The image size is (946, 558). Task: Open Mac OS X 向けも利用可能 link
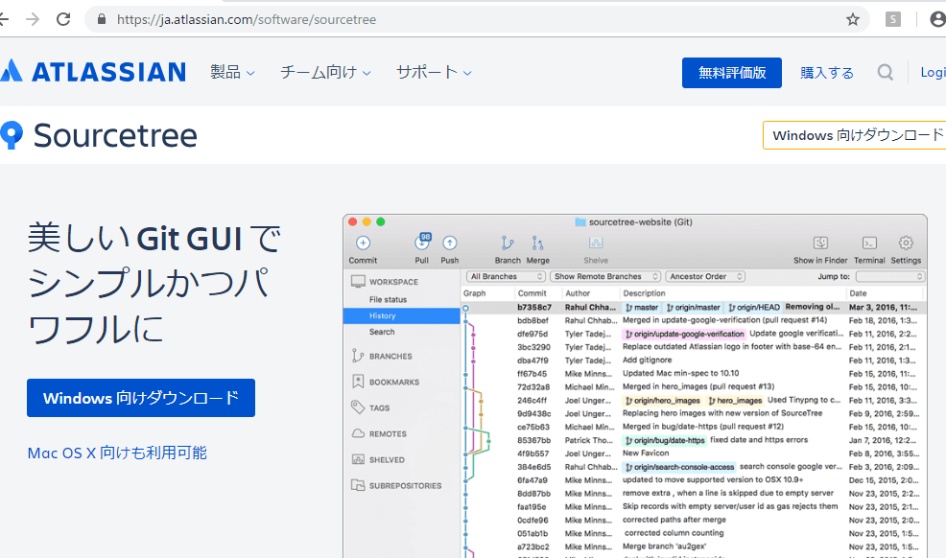(117, 453)
